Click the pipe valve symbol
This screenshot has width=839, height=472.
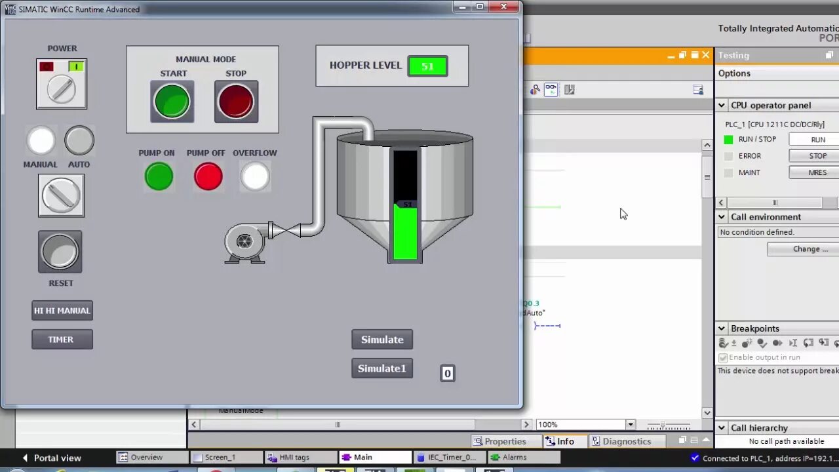coord(285,230)
